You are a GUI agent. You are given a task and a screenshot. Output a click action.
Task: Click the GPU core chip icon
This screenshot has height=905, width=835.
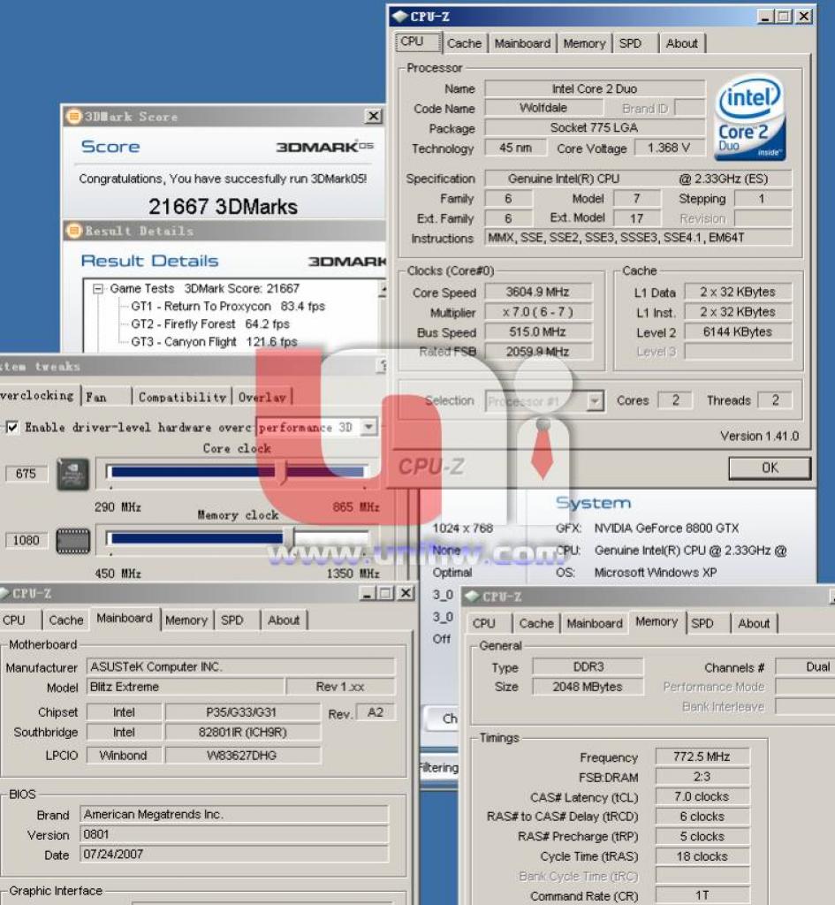tap(72, 475)
